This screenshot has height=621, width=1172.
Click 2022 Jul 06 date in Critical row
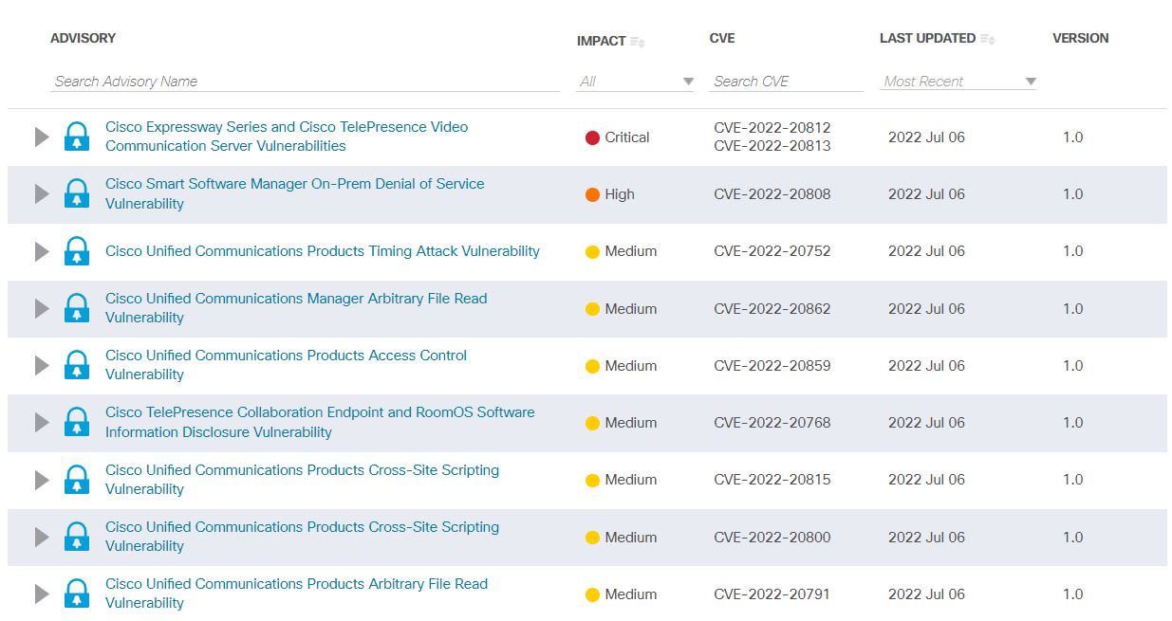click(926, 137)
